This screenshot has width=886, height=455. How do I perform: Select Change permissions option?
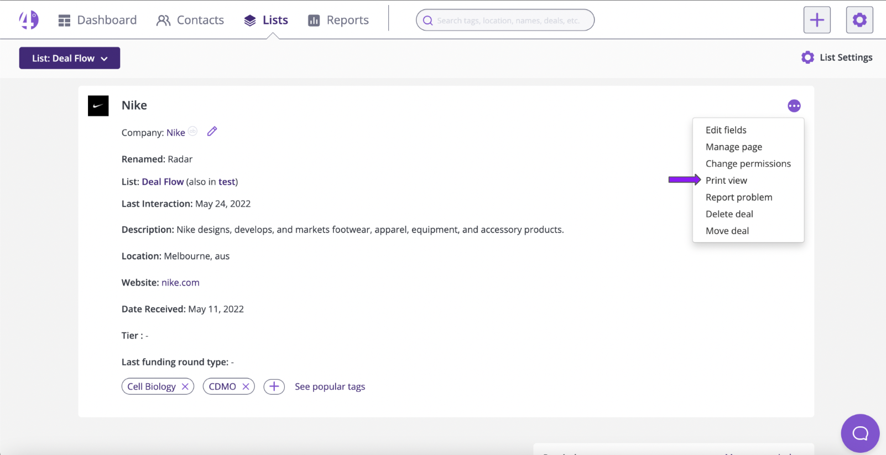pos(748,164)
